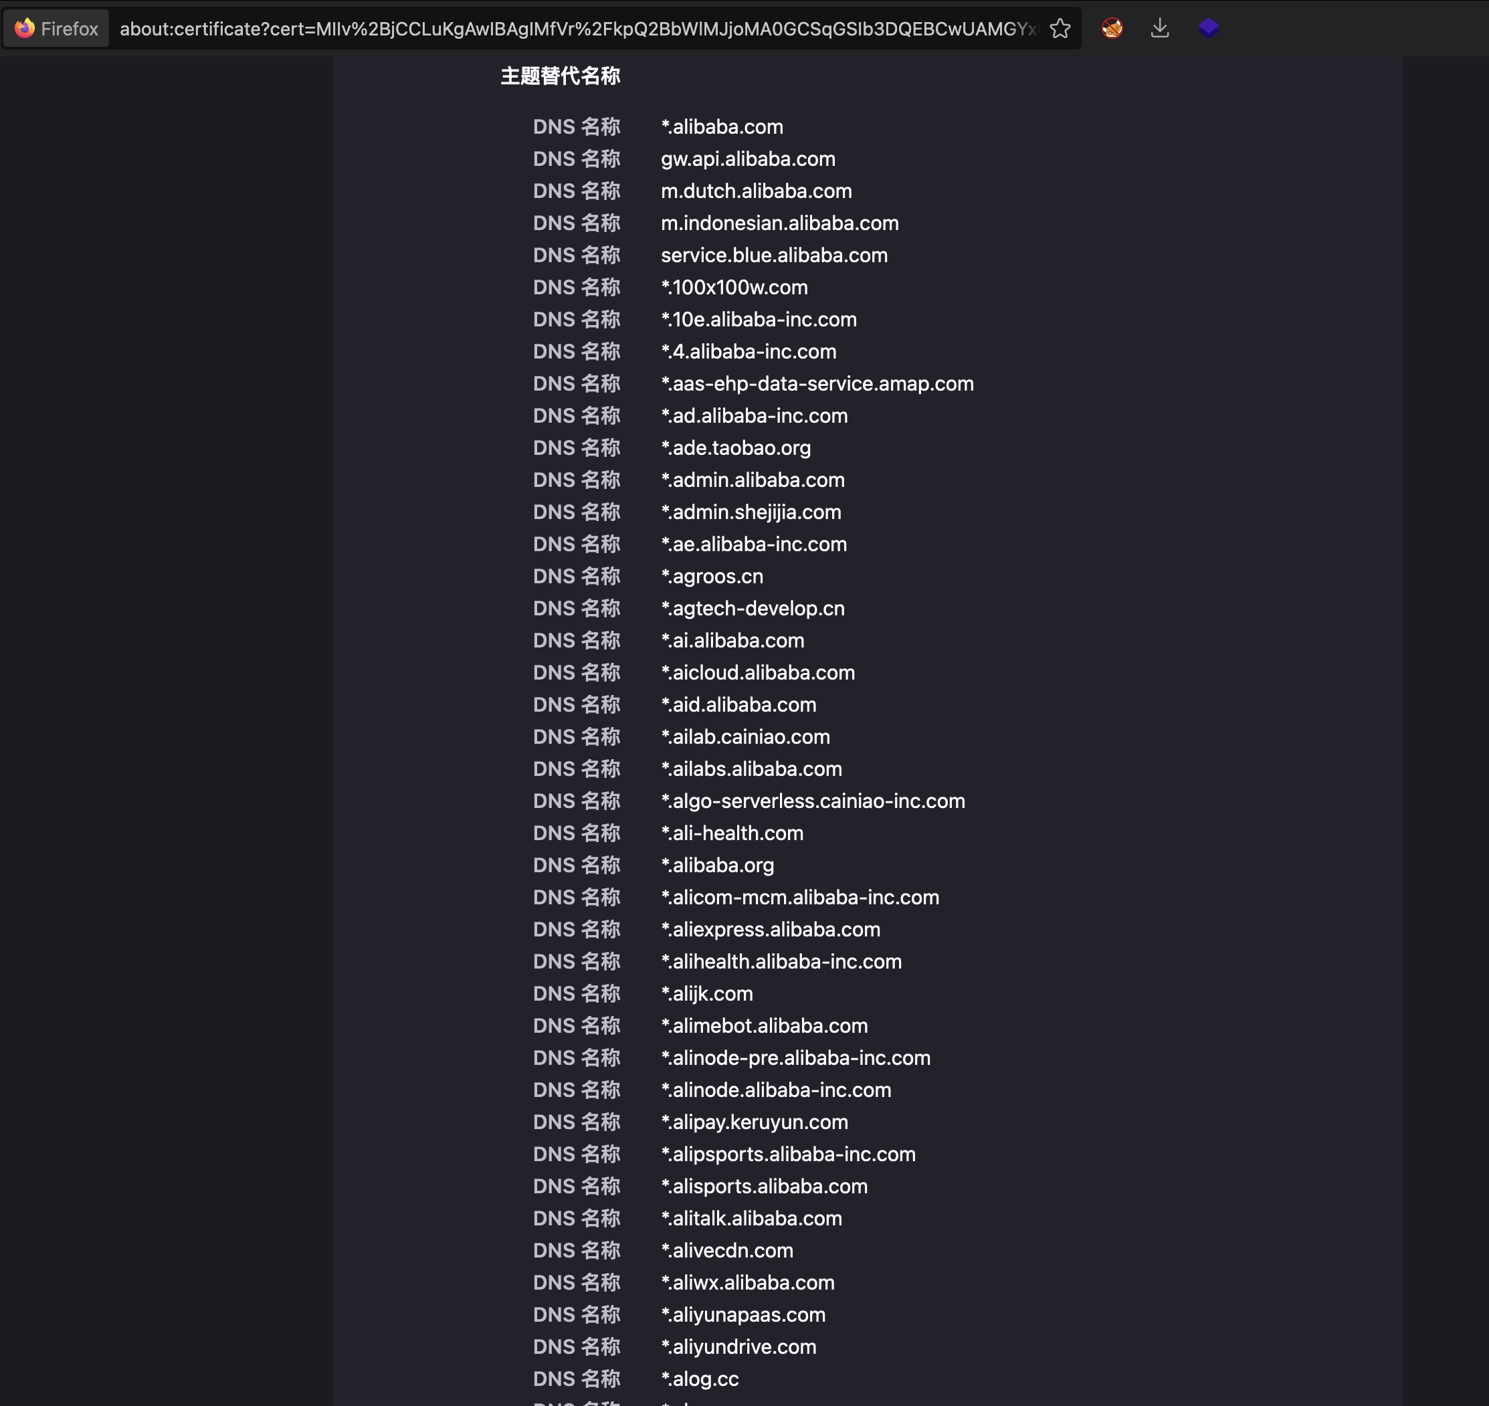1489x1406 pixels.
Task: Click the *.agtech-develop.cn DNS value
Action: point(753,609)
